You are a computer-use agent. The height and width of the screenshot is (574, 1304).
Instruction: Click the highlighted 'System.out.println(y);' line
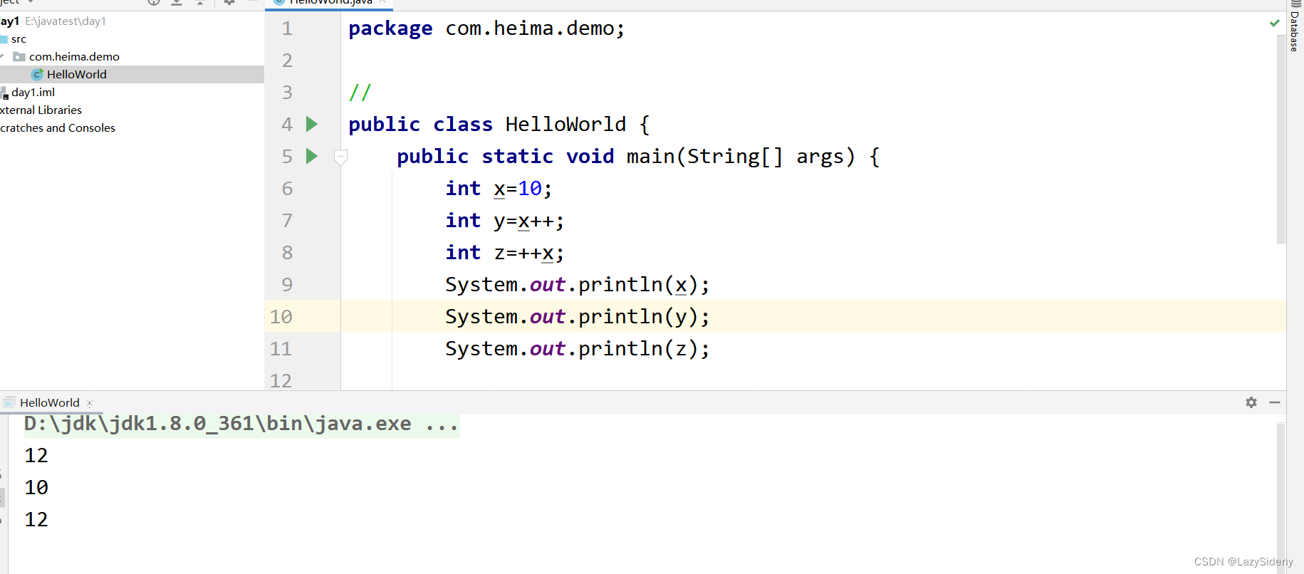click(578, 317)
